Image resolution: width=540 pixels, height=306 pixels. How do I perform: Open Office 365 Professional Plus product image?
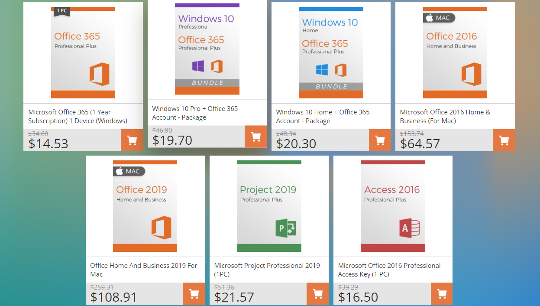[83, 52]
